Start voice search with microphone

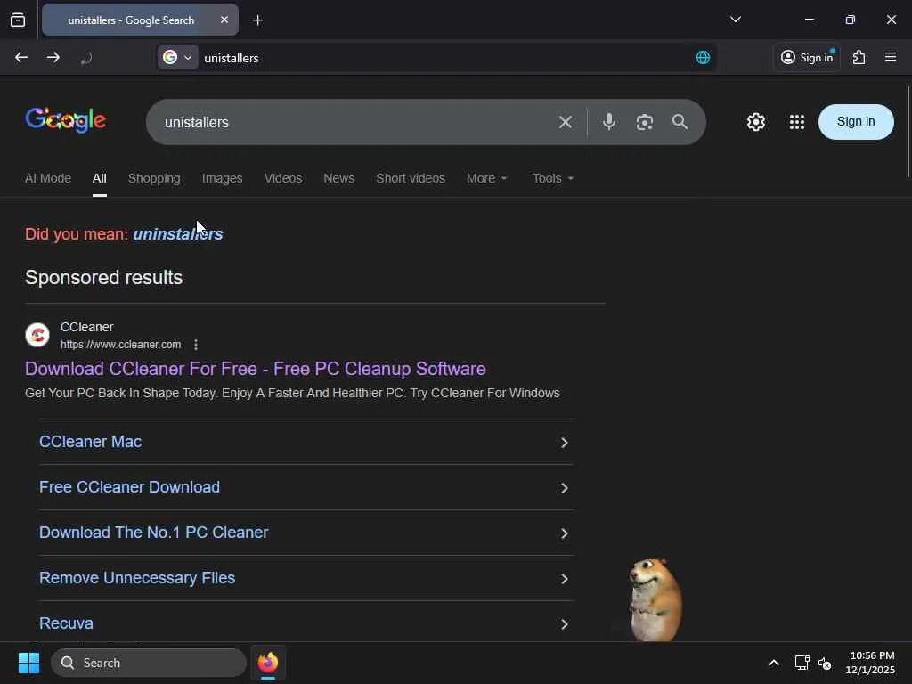[x=608, y=121]
